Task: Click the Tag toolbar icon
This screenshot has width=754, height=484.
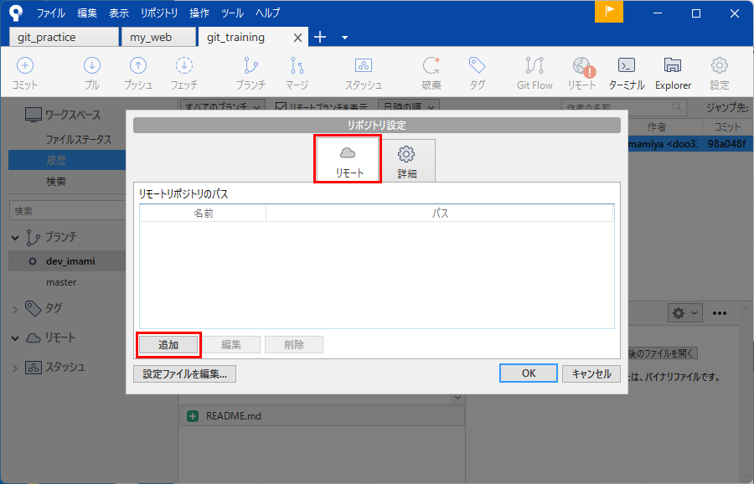Action: (477, 72)
